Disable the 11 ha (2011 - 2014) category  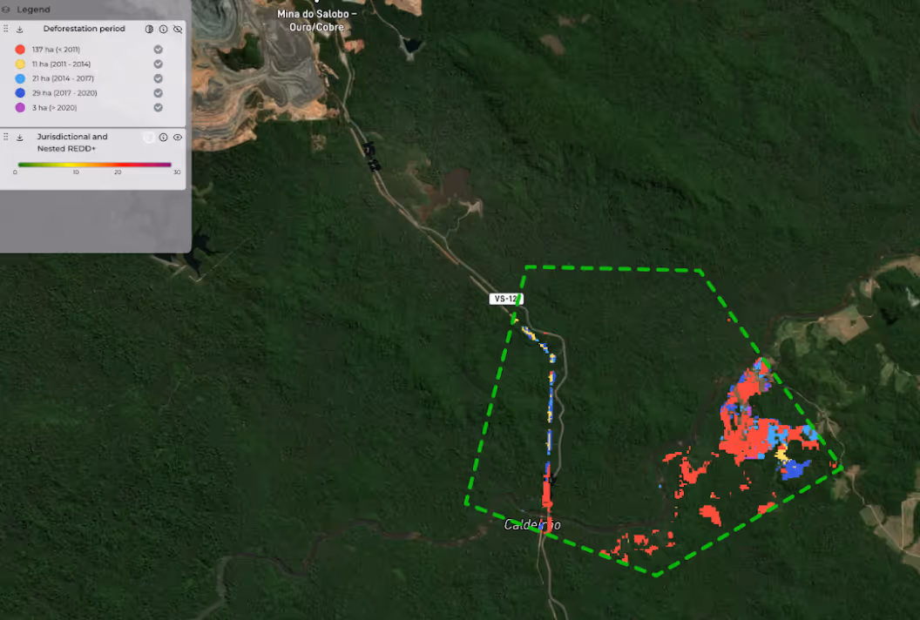coord(158,64)
